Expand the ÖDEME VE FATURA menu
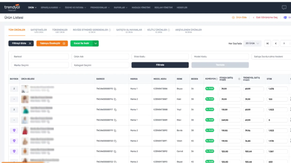The width and height of the screenshot is (291, 163). (75, 7)
